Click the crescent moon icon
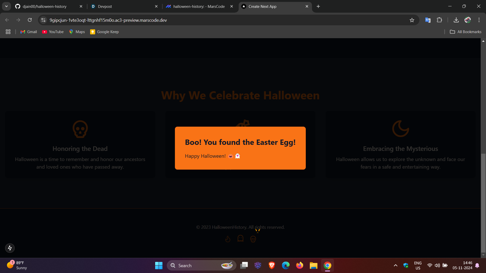This screenshot has width=486, height=273. 400,129
